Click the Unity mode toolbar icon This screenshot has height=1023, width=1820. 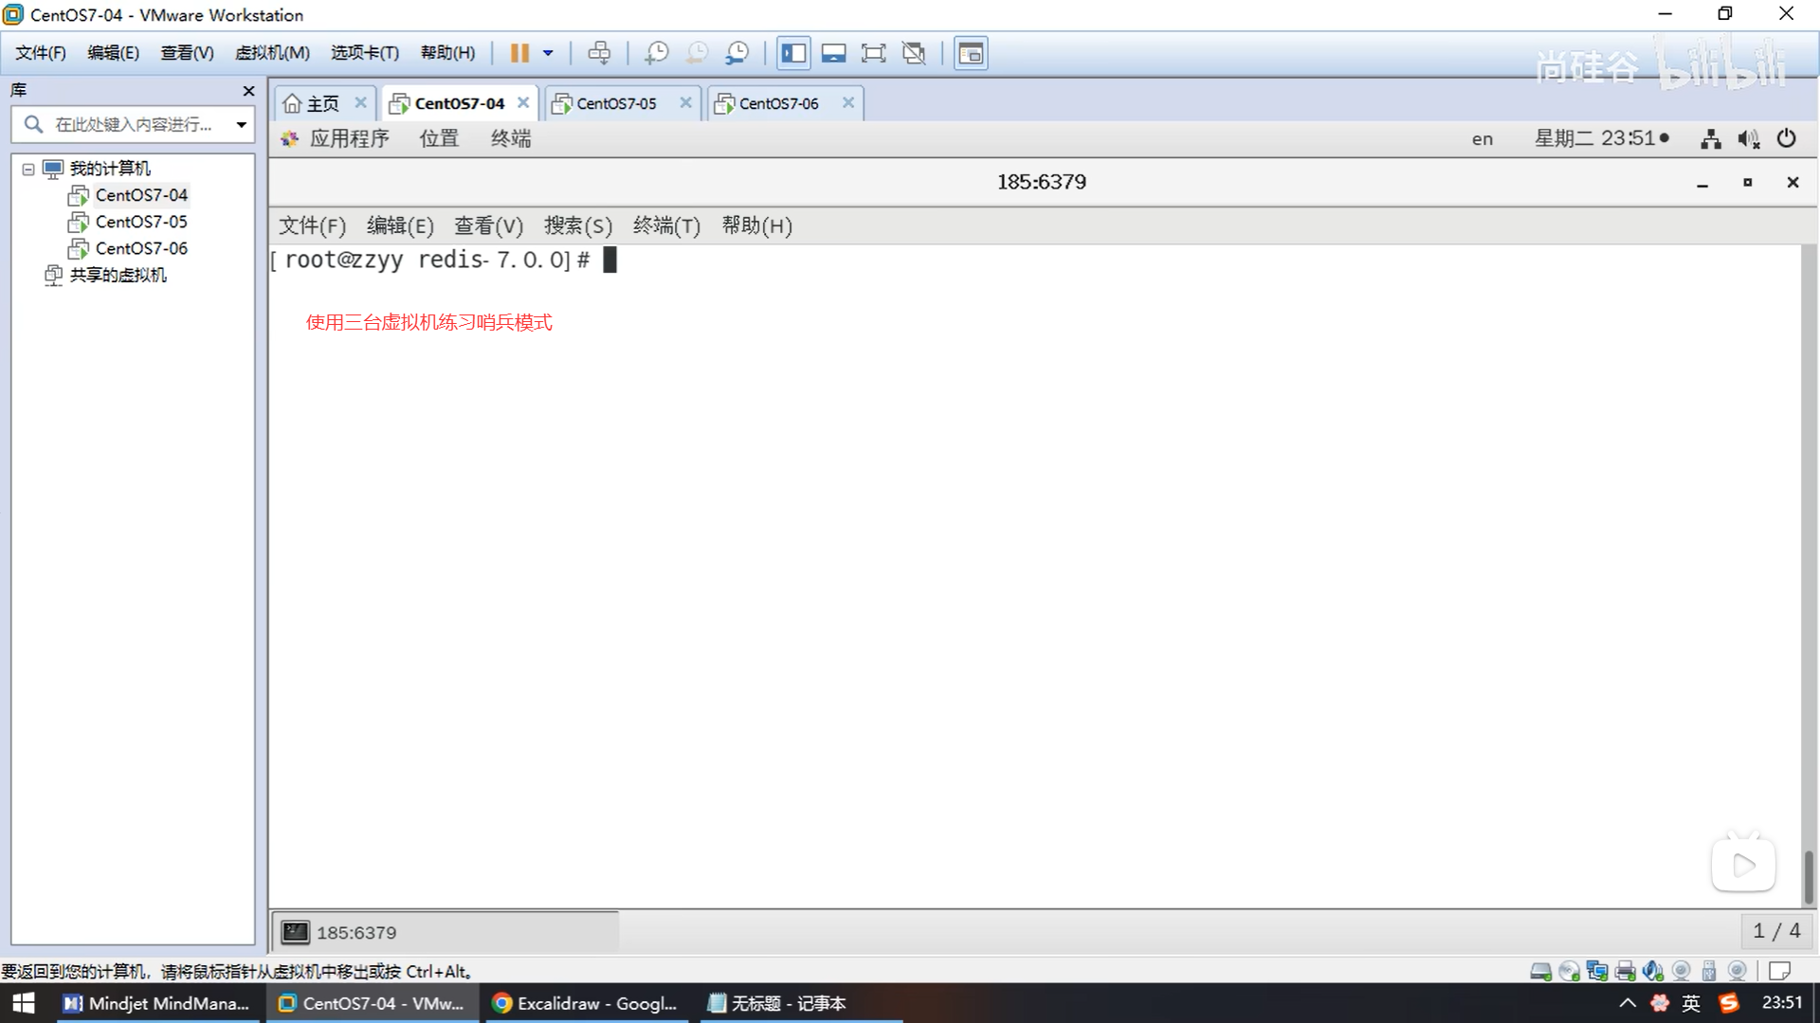coord(914,53)
